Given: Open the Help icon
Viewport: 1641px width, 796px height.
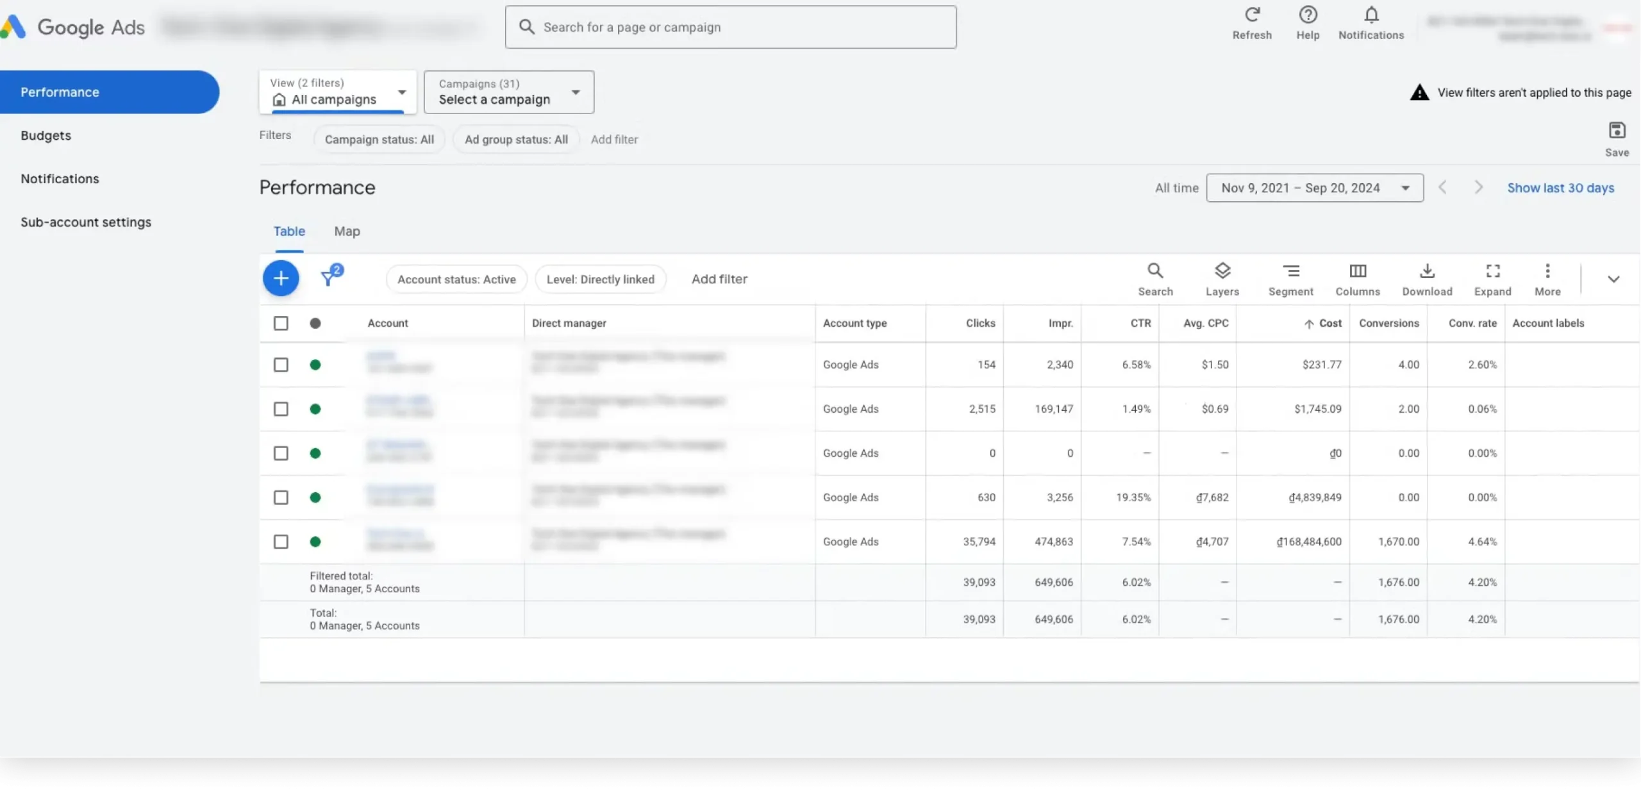Looking at the screenshot, I should [x=1308, y=15].
